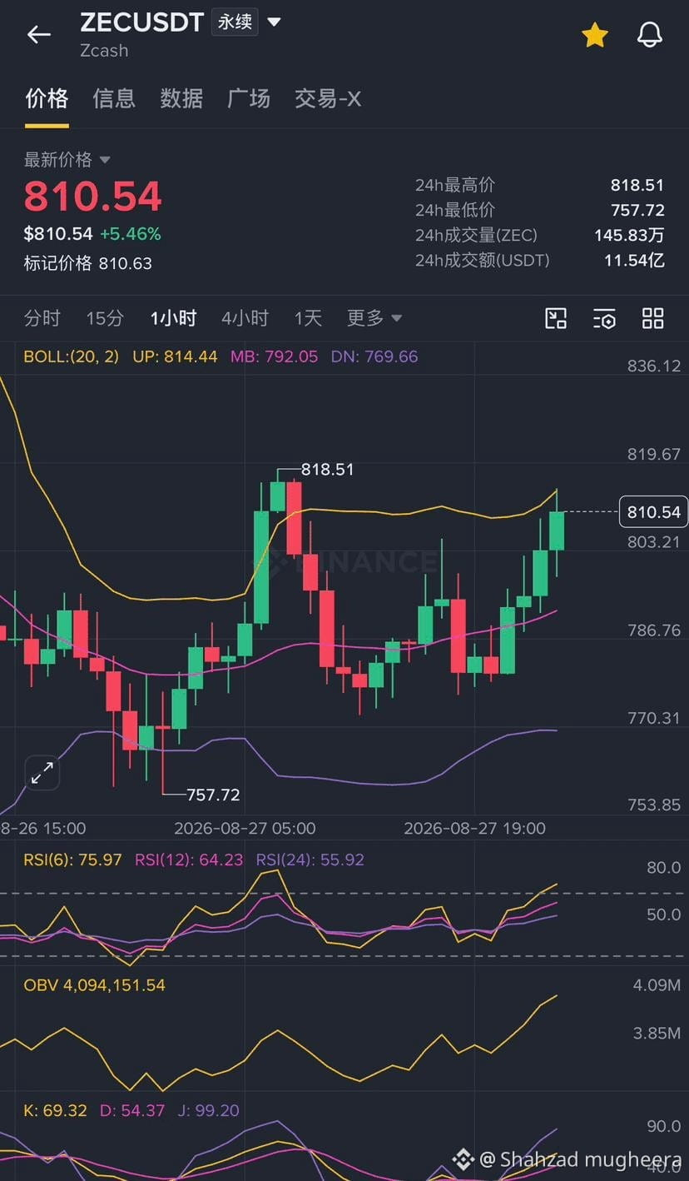Tap the RSI(12): 64.23 label

[189, 860]
